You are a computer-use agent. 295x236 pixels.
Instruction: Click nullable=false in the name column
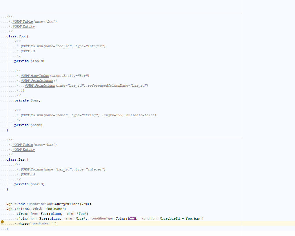[x=140, y=115]
